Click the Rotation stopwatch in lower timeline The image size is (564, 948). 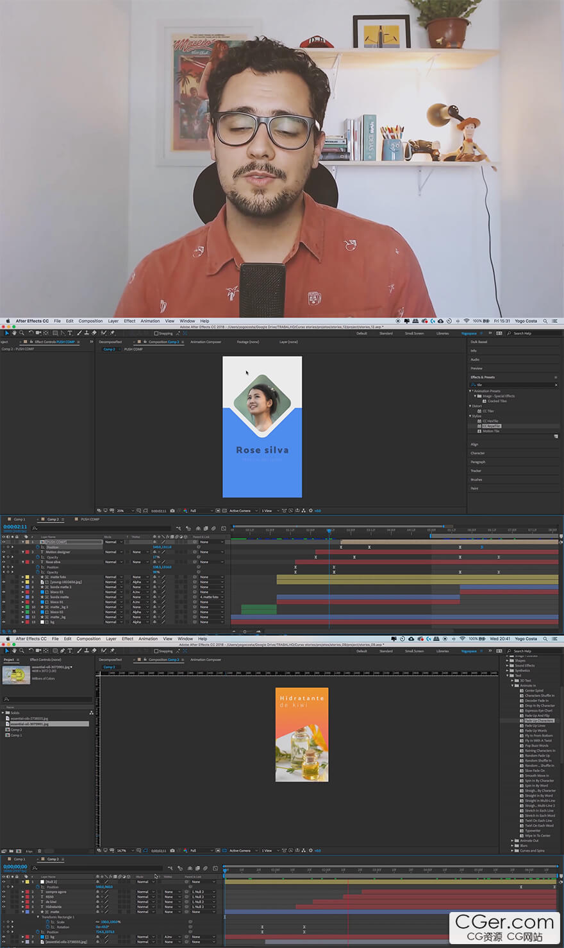tap(48, 927)
